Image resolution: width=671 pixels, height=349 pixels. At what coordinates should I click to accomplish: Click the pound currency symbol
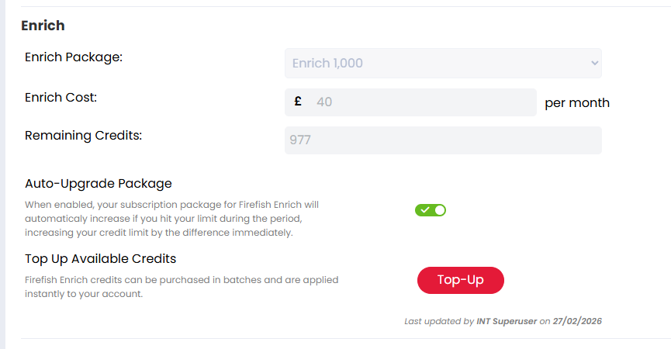coord(298,102)
